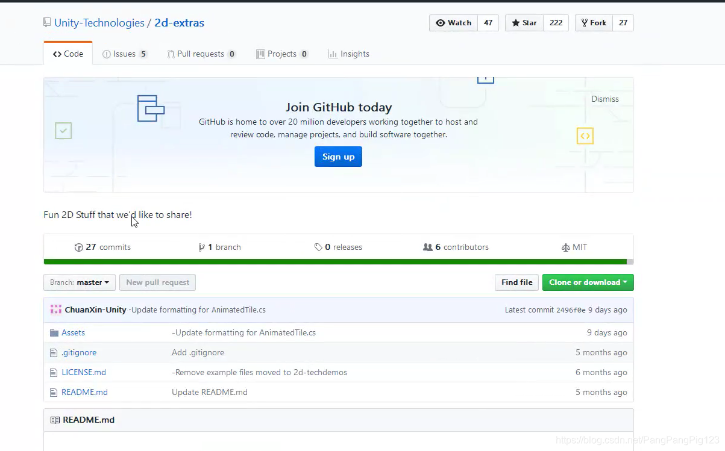Click the '9 days ago' timestamp on Assets row
The height and width of the screenshot is (451, 725).
coord(607,332)
